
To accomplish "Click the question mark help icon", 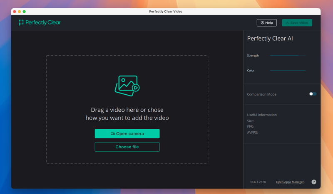I will pyautogui.click(x=314, y=182).
